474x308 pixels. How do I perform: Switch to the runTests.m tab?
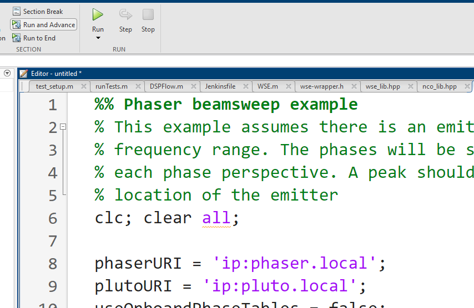[112, 86]
